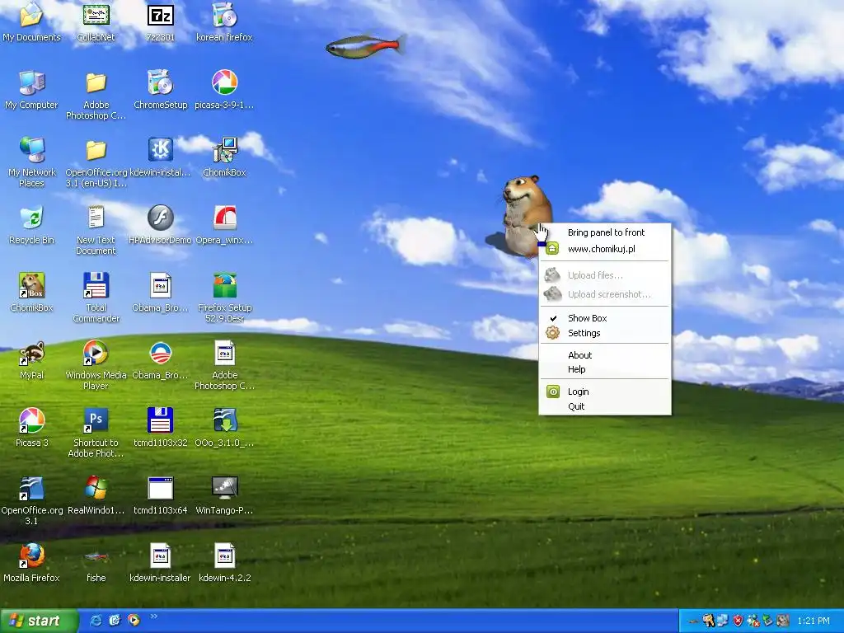Viewport: 844px width, 633px height.
Task: Select the WinTango-P... icon
Action: (224, 495)
